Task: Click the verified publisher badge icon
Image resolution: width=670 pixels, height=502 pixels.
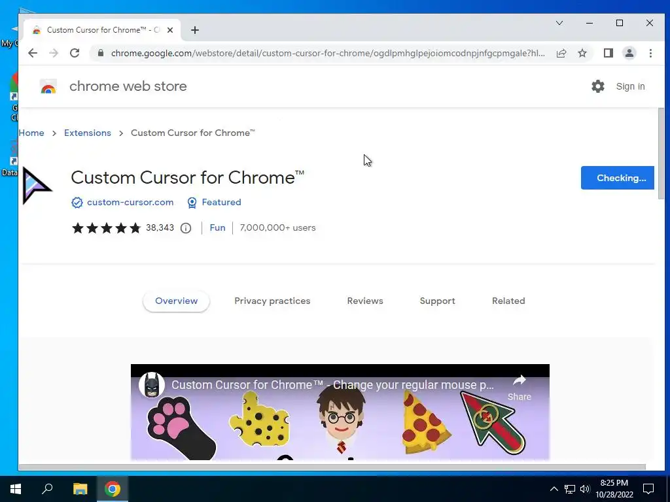Action: pos(77,203)
